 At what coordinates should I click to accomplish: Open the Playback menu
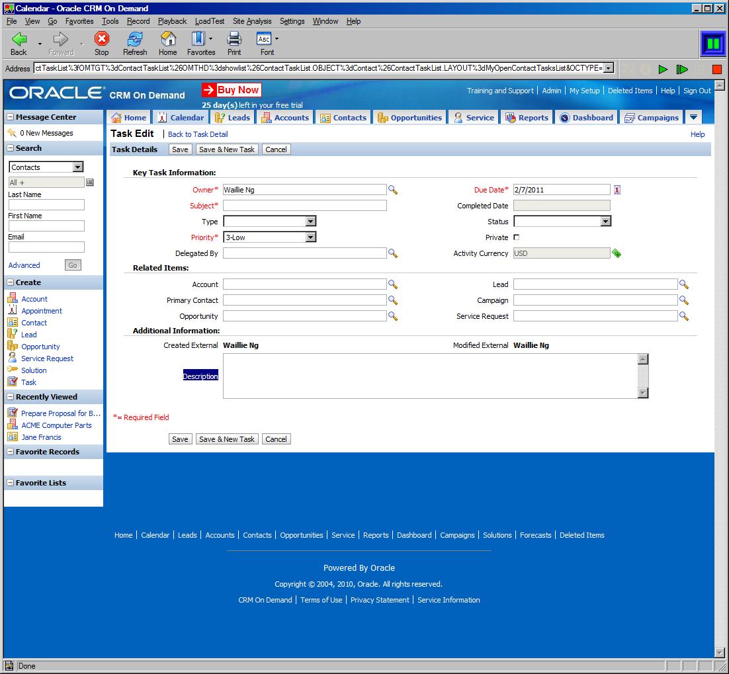tap(172, 21)
